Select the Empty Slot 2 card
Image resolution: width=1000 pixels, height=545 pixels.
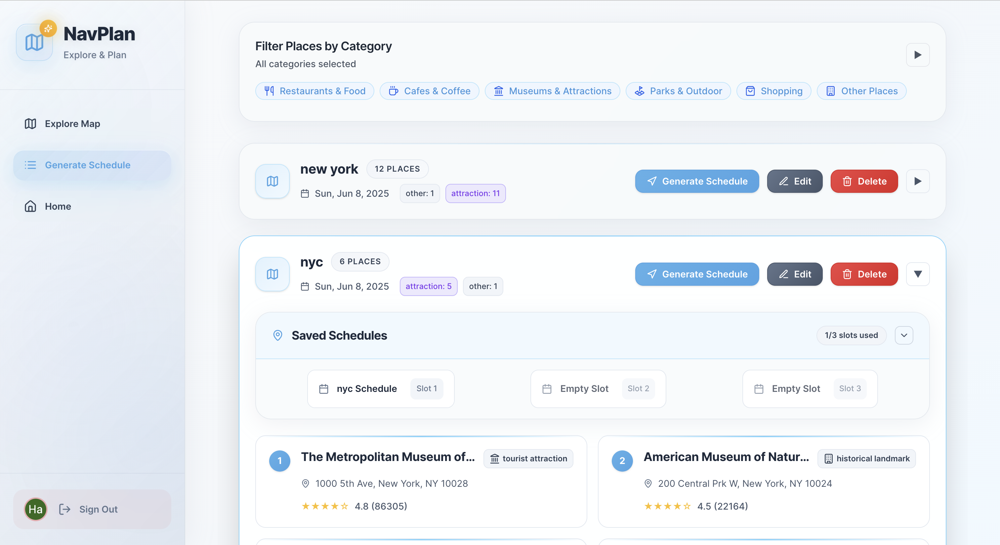coord(598,389)
